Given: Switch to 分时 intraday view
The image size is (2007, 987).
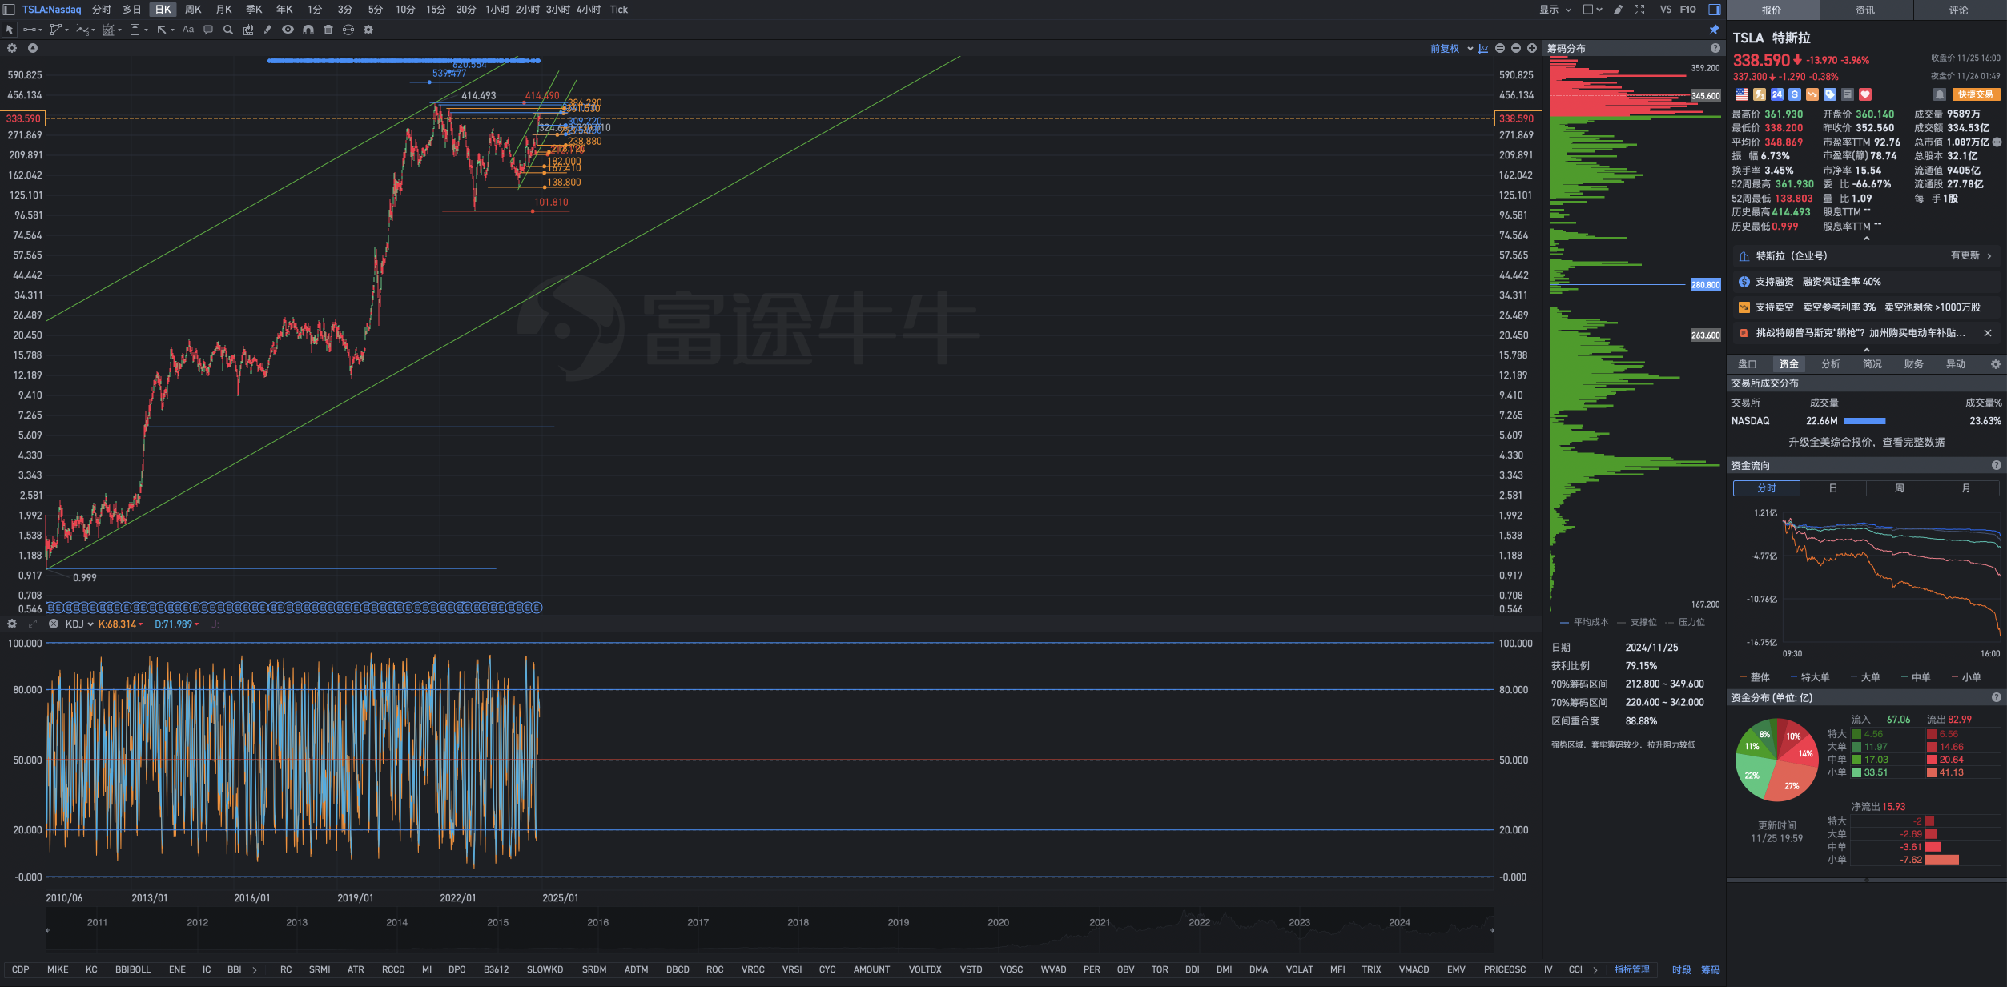Looking at the screenshot, I should (x=102, y=10).
